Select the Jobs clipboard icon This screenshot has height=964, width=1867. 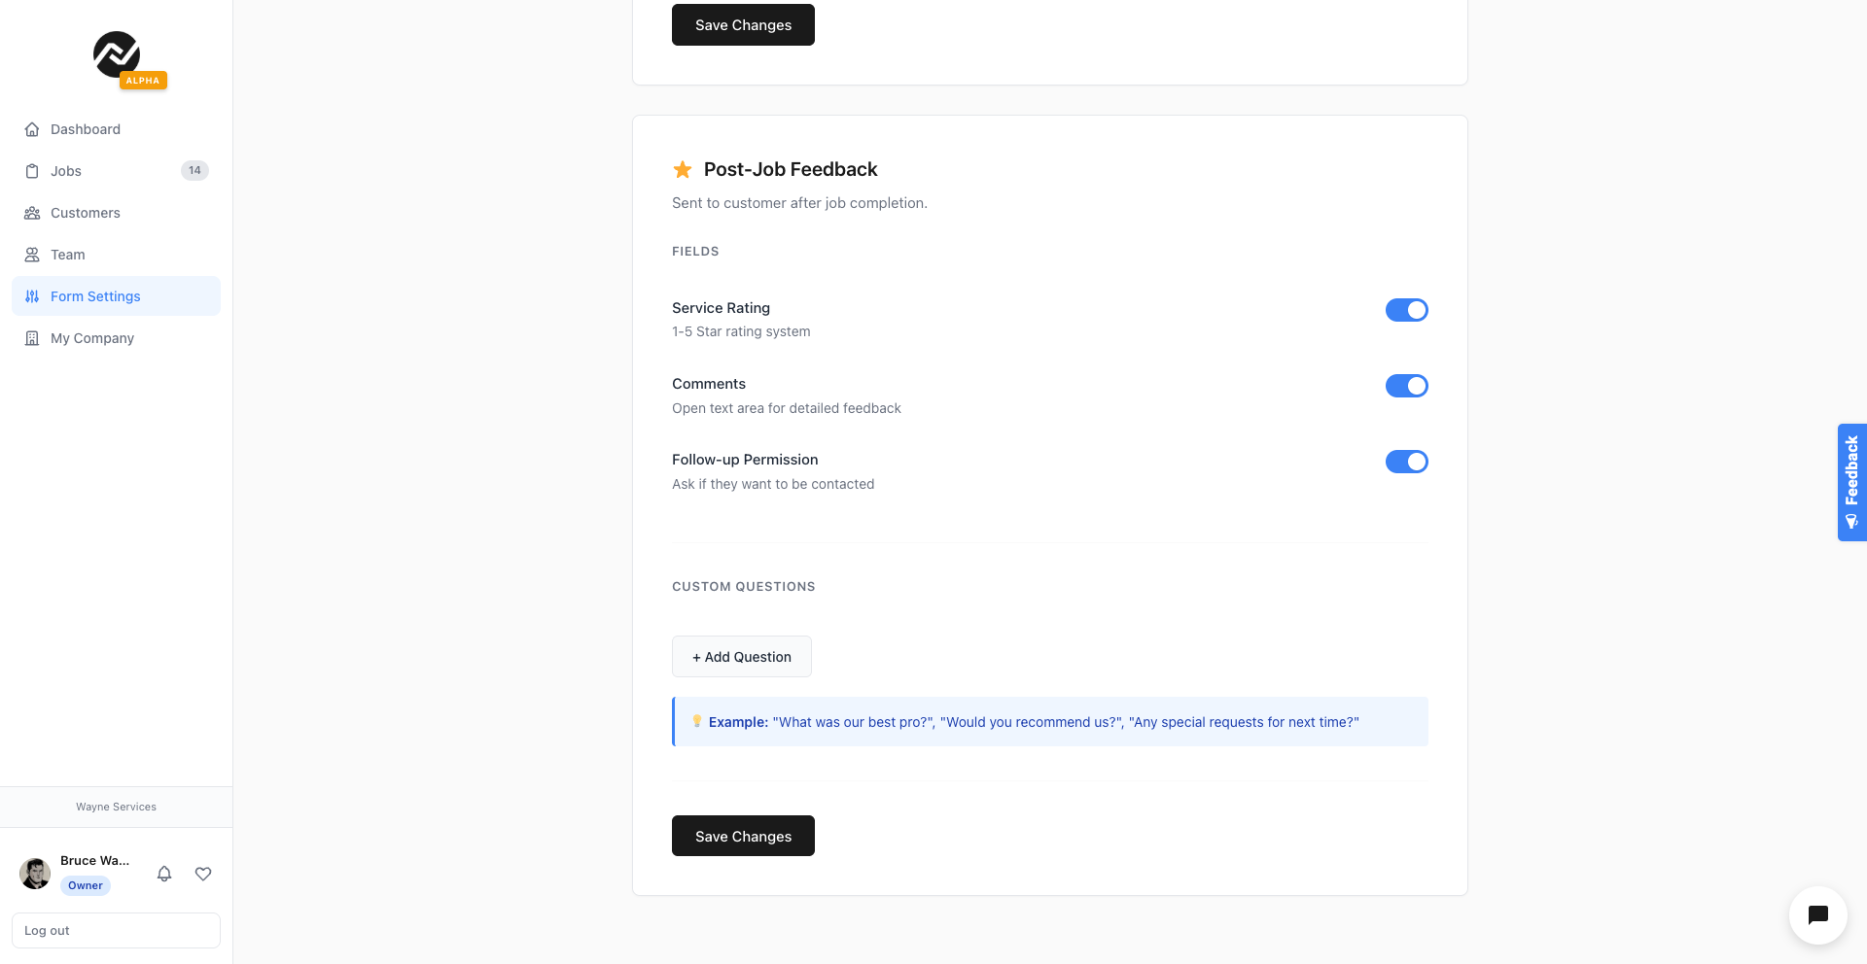32,171
